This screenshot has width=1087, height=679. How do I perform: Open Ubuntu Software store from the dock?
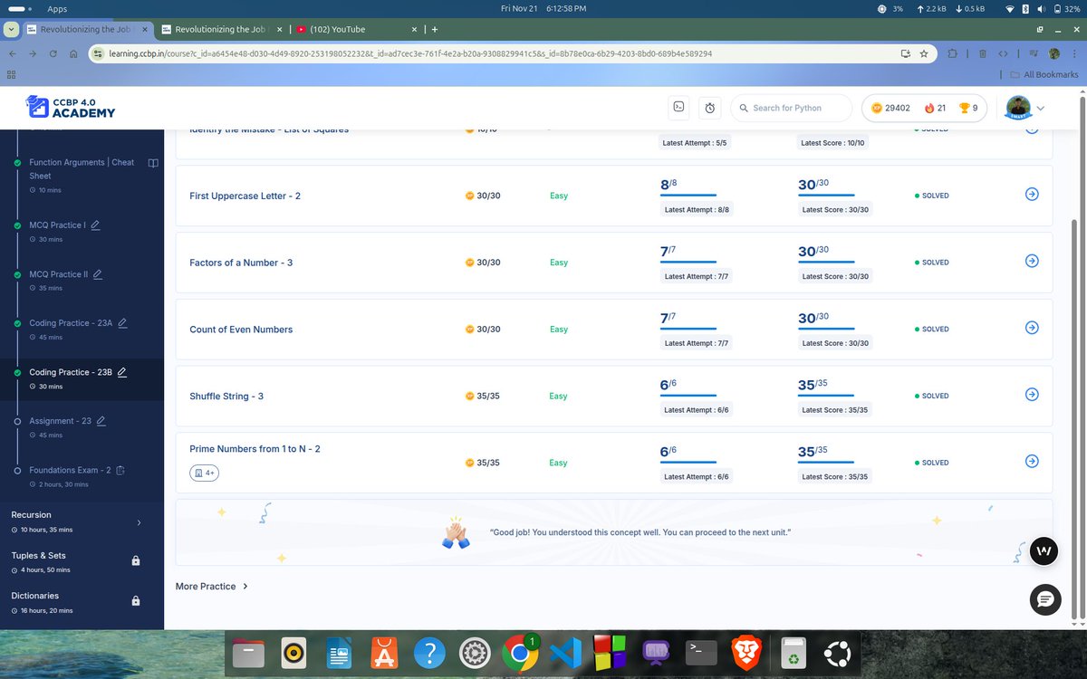(x=385, y=653)
